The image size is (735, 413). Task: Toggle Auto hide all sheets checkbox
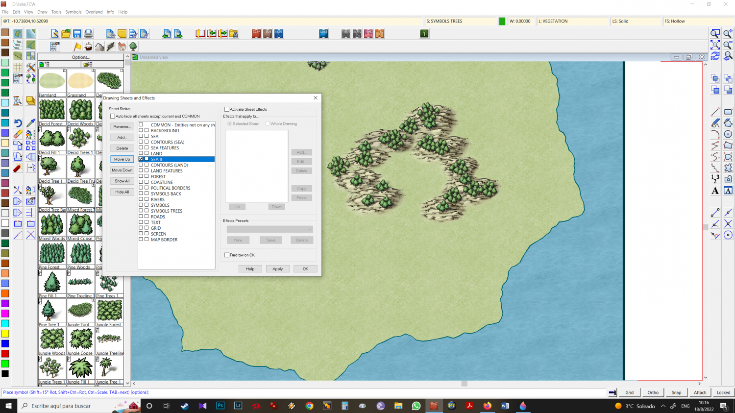pyautogui.click(x=113, y=116)
